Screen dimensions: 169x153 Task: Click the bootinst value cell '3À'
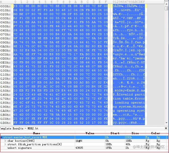[79, 141]
